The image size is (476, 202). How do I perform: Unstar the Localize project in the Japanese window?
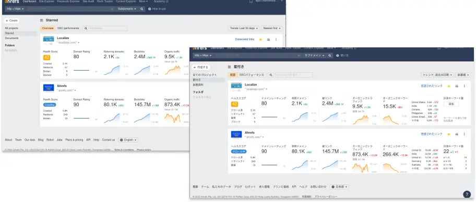449,86
